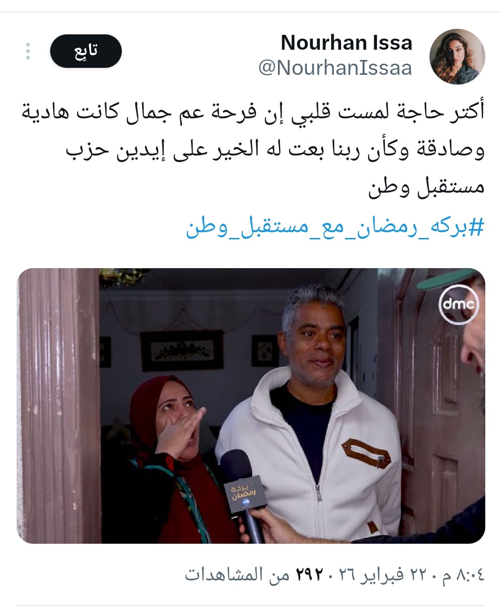Open Nourhan Issa's profile avatar
The width and height of the screenshot is (502, 606).
coord(457,56)
